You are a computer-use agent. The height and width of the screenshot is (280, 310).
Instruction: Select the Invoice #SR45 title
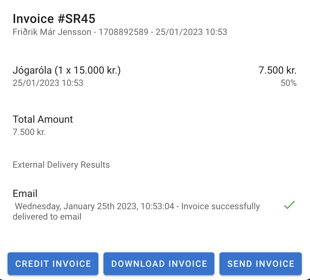tap(54, 19)
